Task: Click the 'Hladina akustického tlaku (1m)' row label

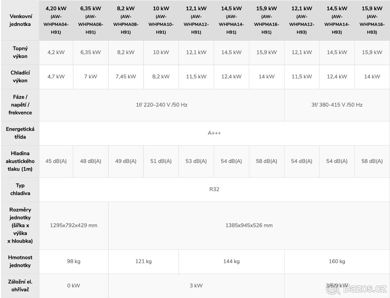Action: [x=20, y=161]
